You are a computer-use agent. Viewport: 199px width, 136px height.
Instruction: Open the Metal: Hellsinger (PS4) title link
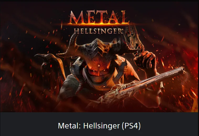coord(99,126)
